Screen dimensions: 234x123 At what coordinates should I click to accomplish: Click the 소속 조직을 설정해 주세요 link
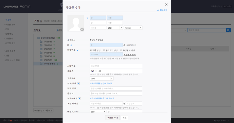[x=101, y=83]
